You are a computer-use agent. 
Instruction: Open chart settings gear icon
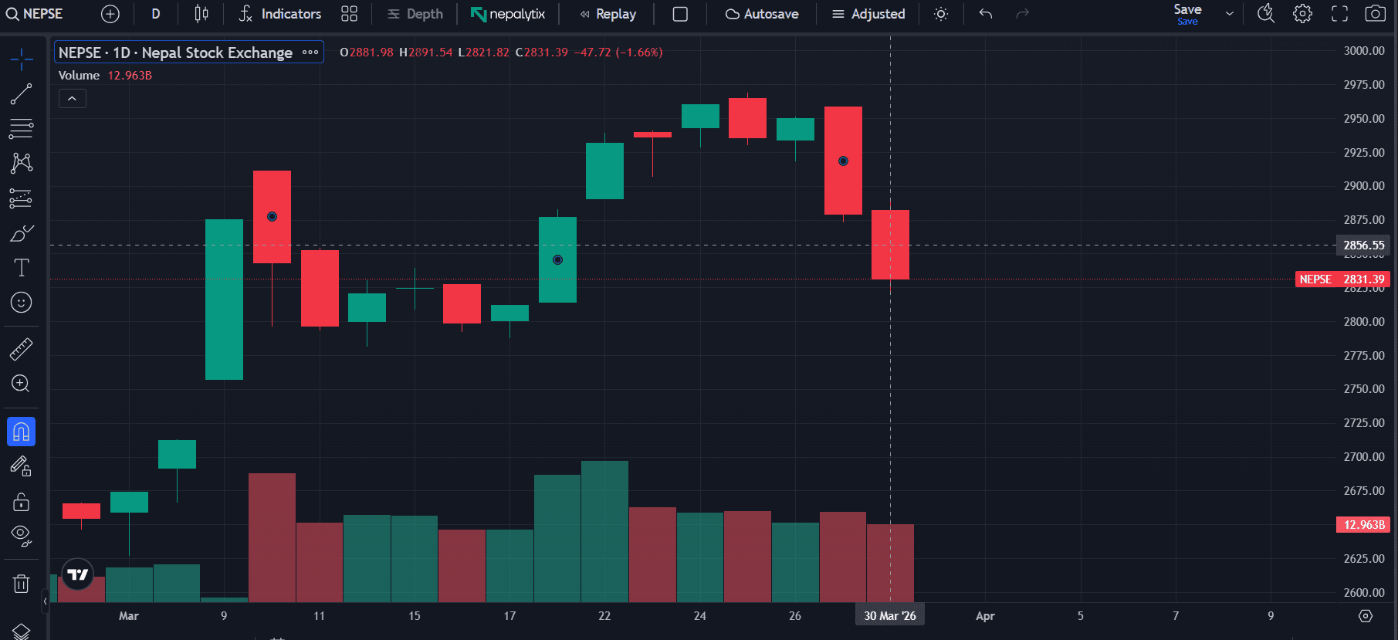[x=1302, y=14]
